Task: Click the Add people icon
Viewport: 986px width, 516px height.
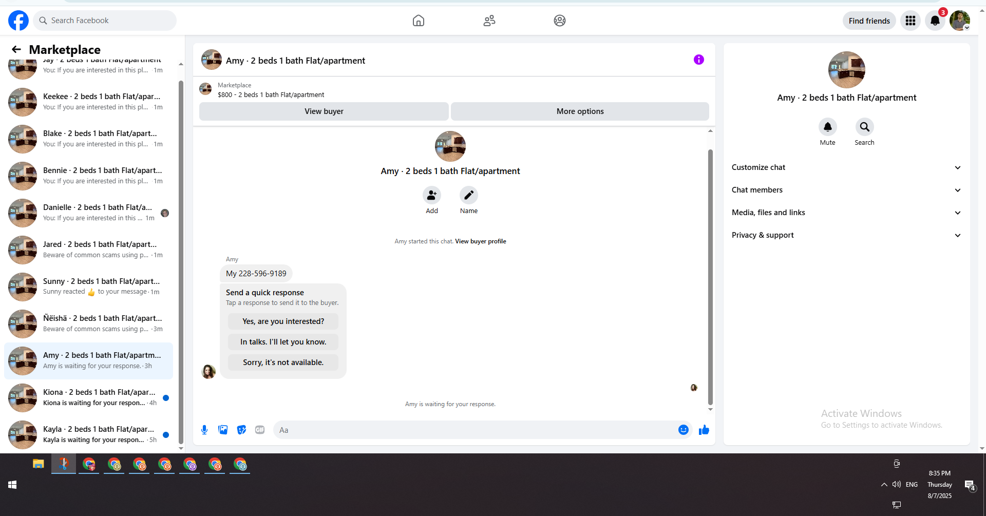Action: pyautogui.click(x=432, y=195)
